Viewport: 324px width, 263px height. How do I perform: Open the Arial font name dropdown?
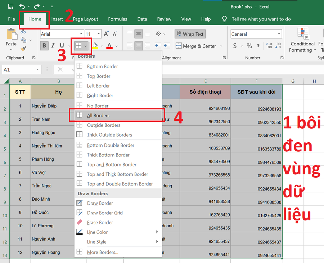(81, 34)
